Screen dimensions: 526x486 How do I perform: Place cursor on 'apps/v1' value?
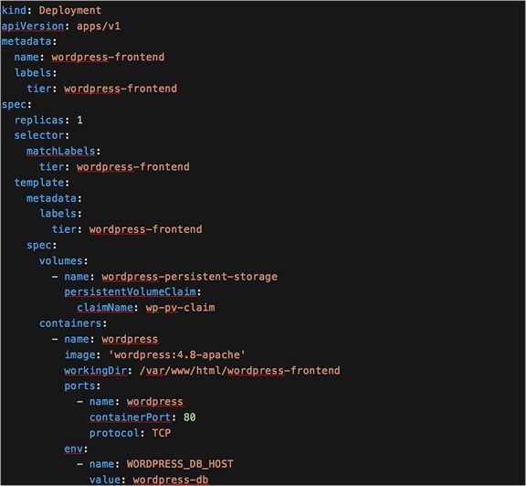click(99, 26)
